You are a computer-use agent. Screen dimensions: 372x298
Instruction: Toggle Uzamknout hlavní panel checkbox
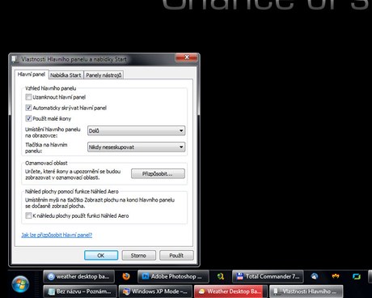28,97
